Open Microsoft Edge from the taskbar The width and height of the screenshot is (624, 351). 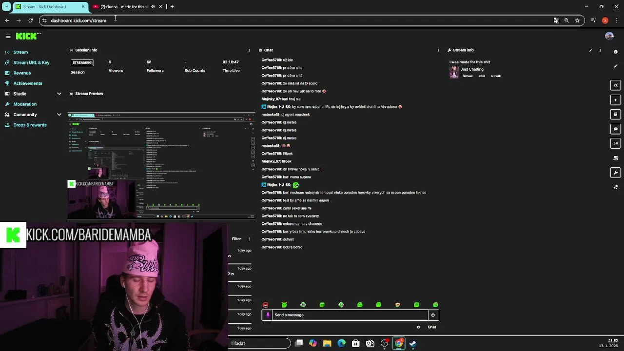pyautogui.click(x=342, y=344)
